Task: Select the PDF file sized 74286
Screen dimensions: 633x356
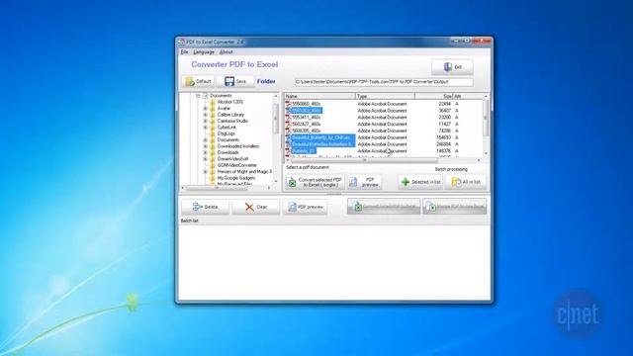Action: (306, 131)
